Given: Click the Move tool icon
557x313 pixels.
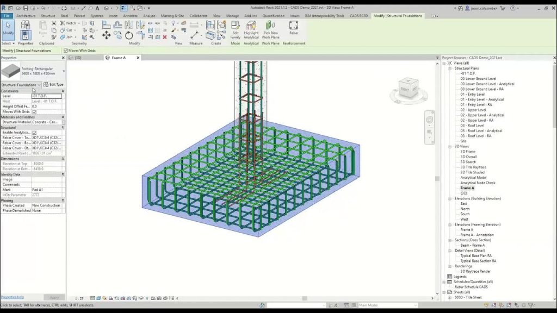Looking at the screenshot, I should (x=106, y=35).
